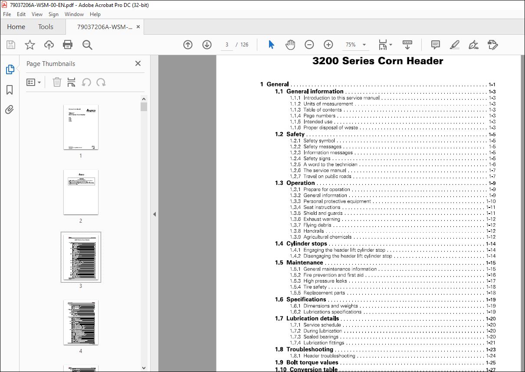The width and height of the screenshot is (525, 372).
Task: Select the Highlight text pen tool
Action: 454,45
